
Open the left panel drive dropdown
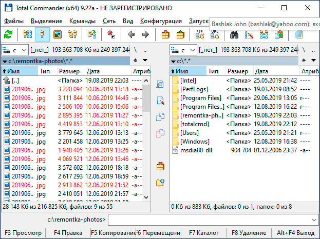(x=15, y=50)
